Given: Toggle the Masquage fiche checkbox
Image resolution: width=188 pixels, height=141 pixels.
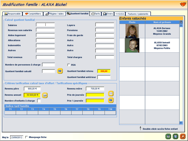Looking at the screenshot, I should click(27, 137).
